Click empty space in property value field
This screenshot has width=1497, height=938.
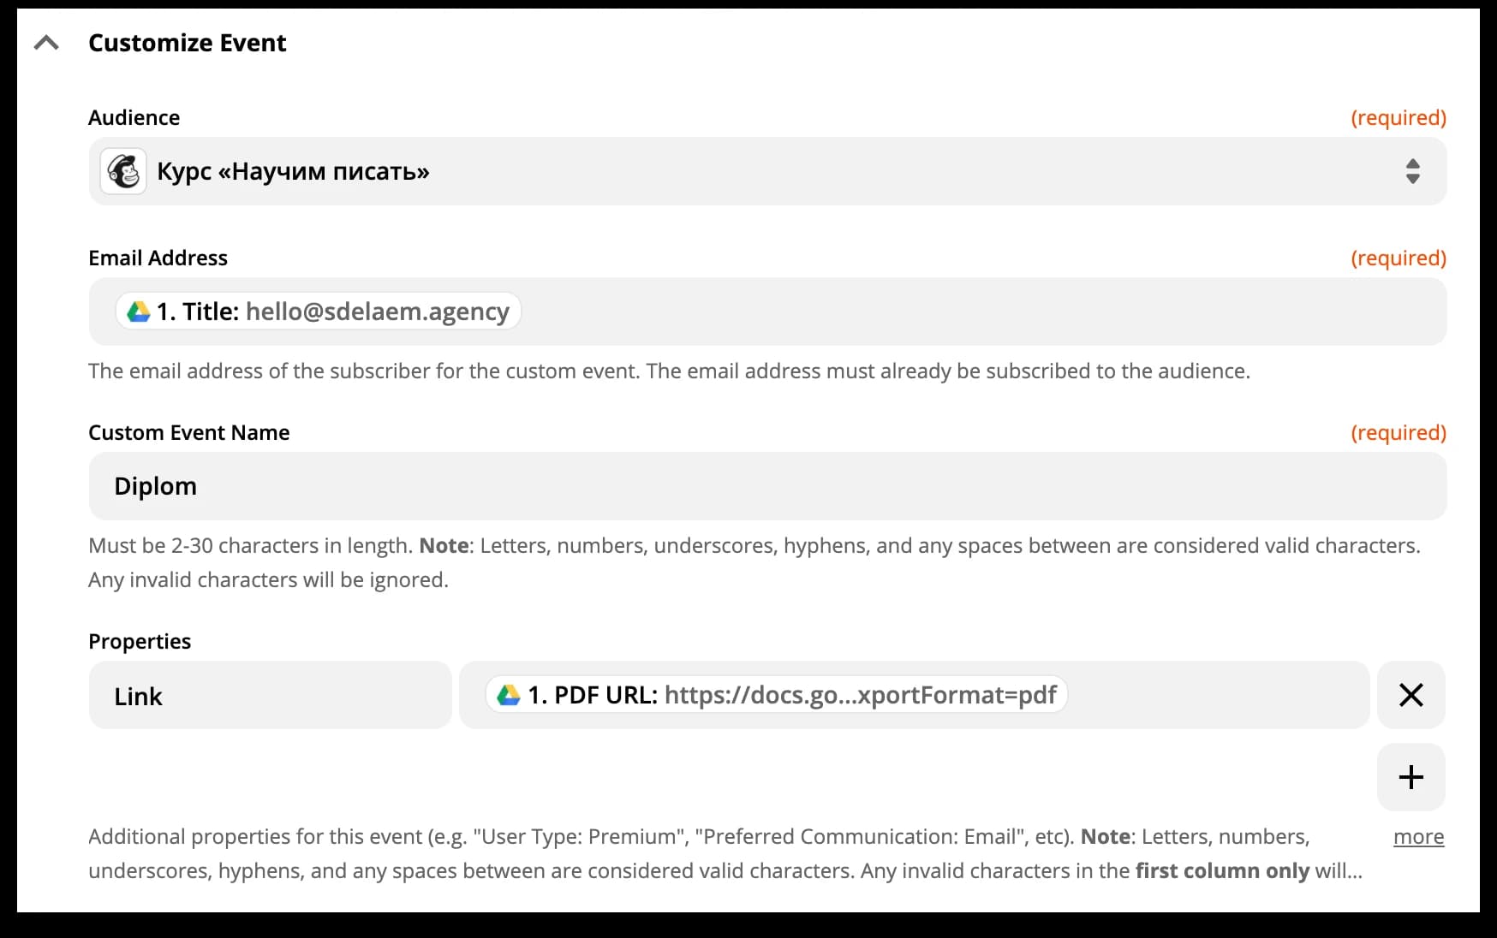point(1216,695)
